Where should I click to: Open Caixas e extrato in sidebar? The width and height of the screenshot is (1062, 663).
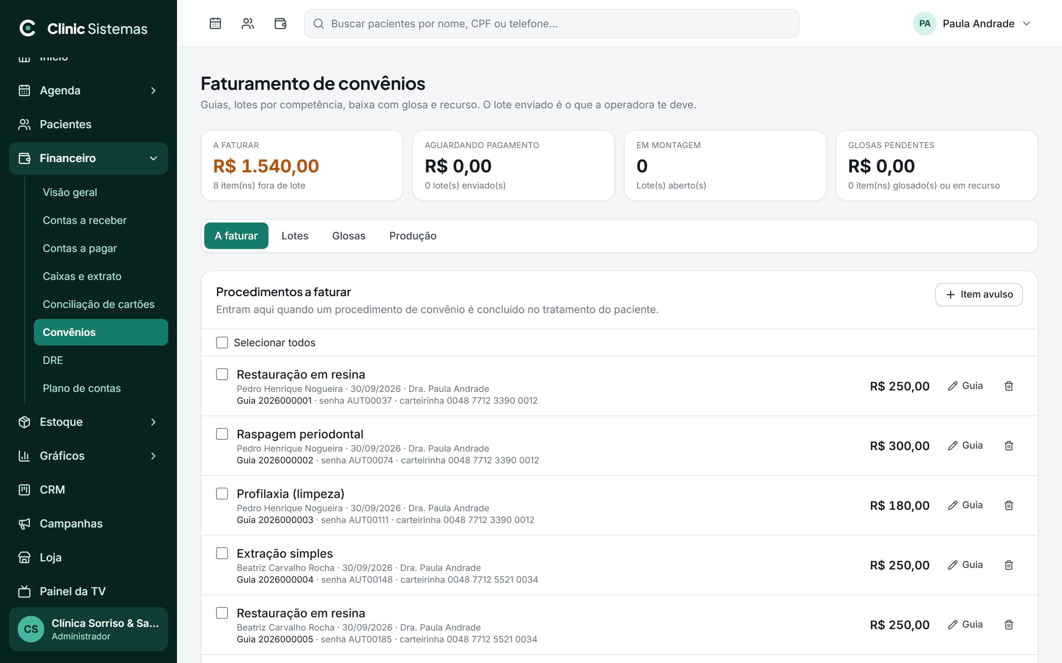click(x=101, y=276)
